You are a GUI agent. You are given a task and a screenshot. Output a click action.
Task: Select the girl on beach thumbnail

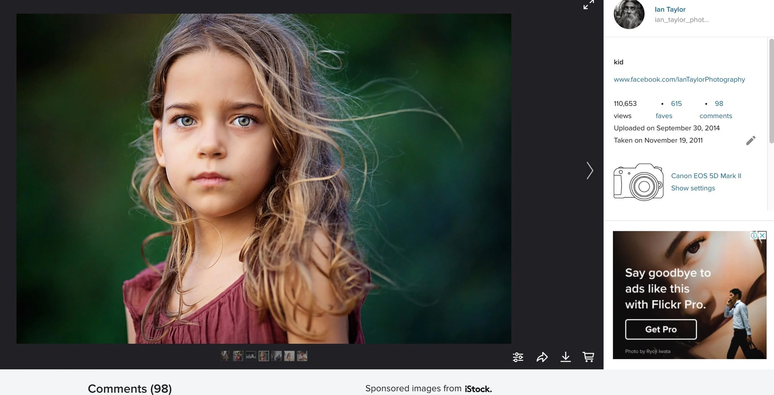click(x=289, y=356)
